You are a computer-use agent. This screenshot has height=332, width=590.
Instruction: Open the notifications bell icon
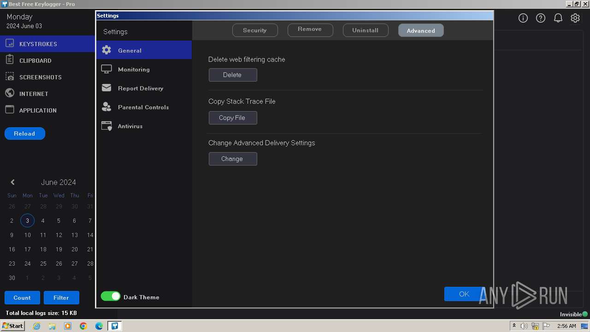click(x=558, y=18)
